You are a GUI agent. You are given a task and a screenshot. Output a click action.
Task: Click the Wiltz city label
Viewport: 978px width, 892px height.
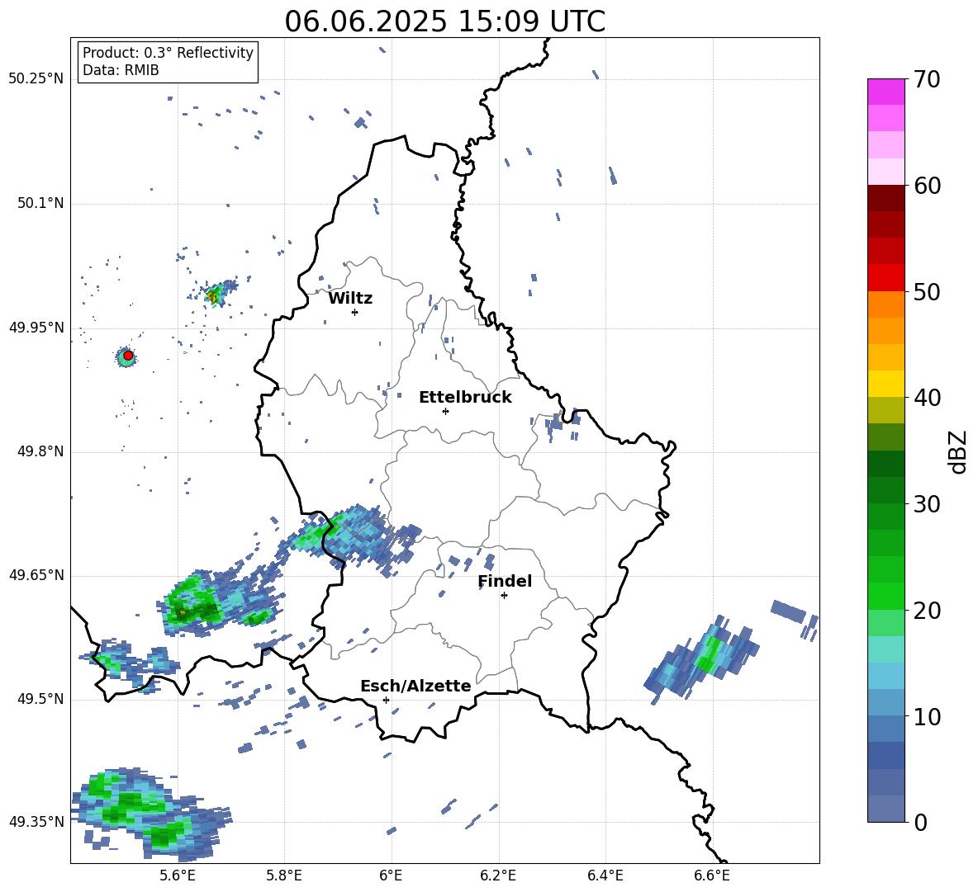[350, 299]
